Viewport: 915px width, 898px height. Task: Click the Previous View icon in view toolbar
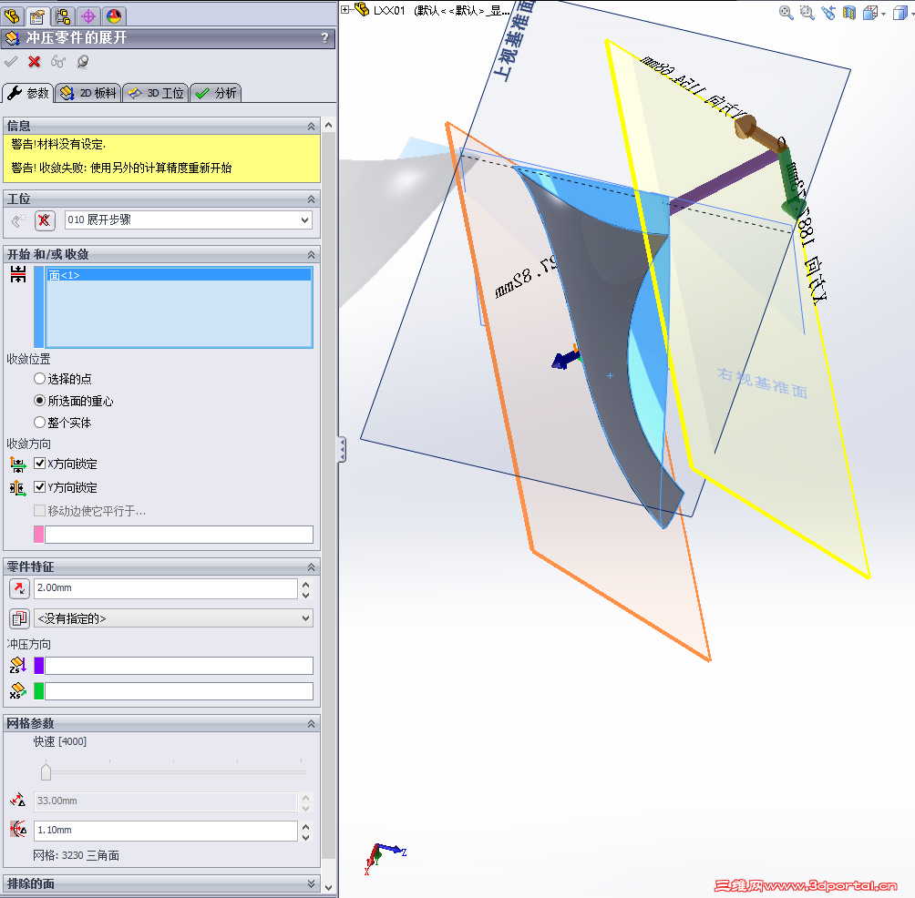pos(828,12)
